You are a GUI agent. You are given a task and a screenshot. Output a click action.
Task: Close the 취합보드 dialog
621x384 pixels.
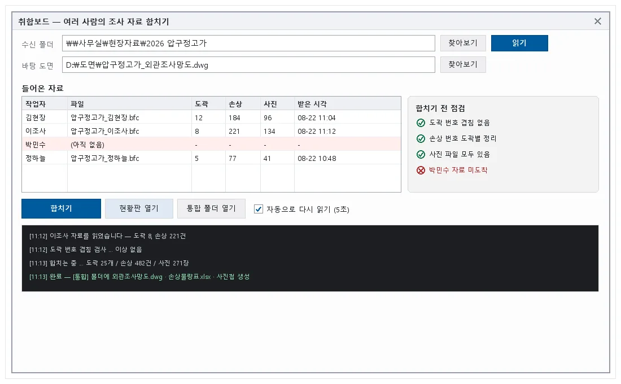(x=598, y=21)
